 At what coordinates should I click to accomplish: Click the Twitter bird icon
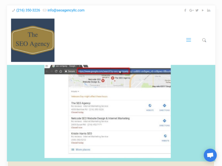197,10
